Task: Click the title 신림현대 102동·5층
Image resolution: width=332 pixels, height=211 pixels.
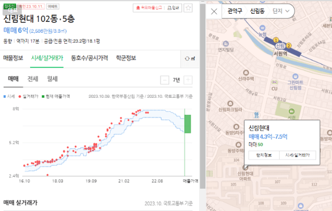Action: point(39,19)
